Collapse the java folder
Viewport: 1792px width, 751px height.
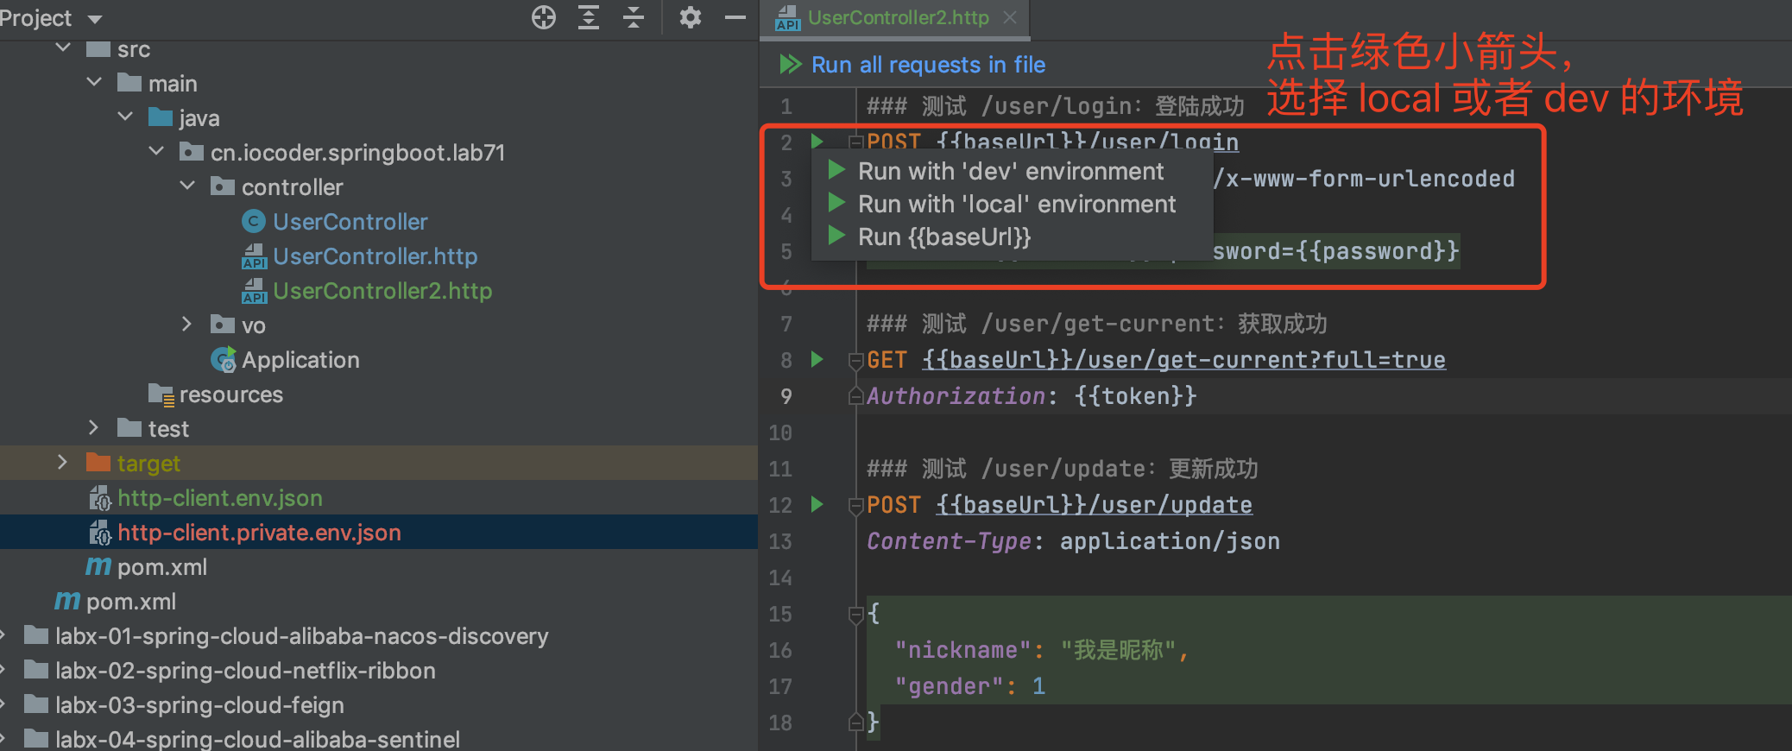click(x=125, y=117)
